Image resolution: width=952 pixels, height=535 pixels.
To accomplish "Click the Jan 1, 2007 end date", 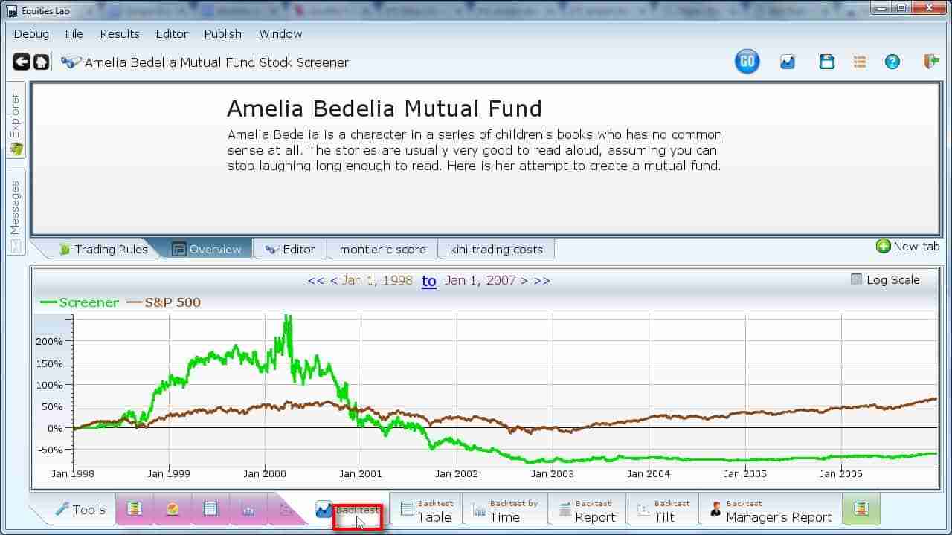I will 480,281.
